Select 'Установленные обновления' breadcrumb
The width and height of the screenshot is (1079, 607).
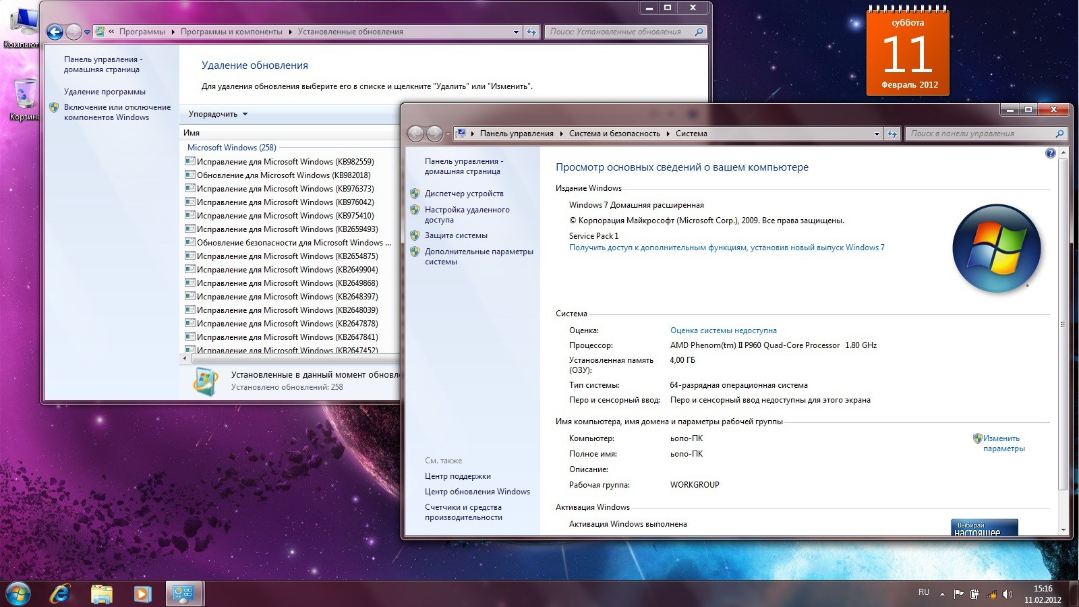pyautogui.click(x=350, y=32)
